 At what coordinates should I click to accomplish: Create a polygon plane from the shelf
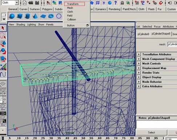(x=43, y=16)
